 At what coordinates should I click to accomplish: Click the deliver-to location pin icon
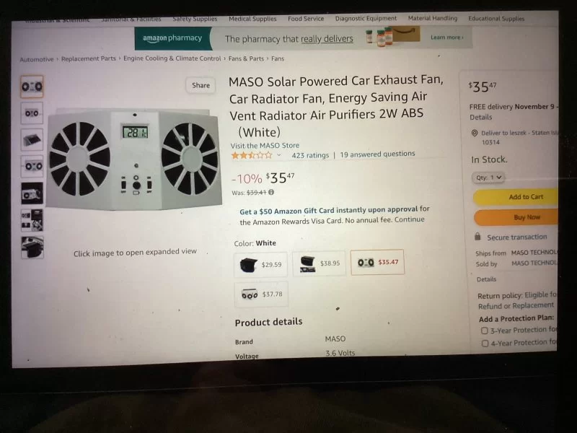475,134
